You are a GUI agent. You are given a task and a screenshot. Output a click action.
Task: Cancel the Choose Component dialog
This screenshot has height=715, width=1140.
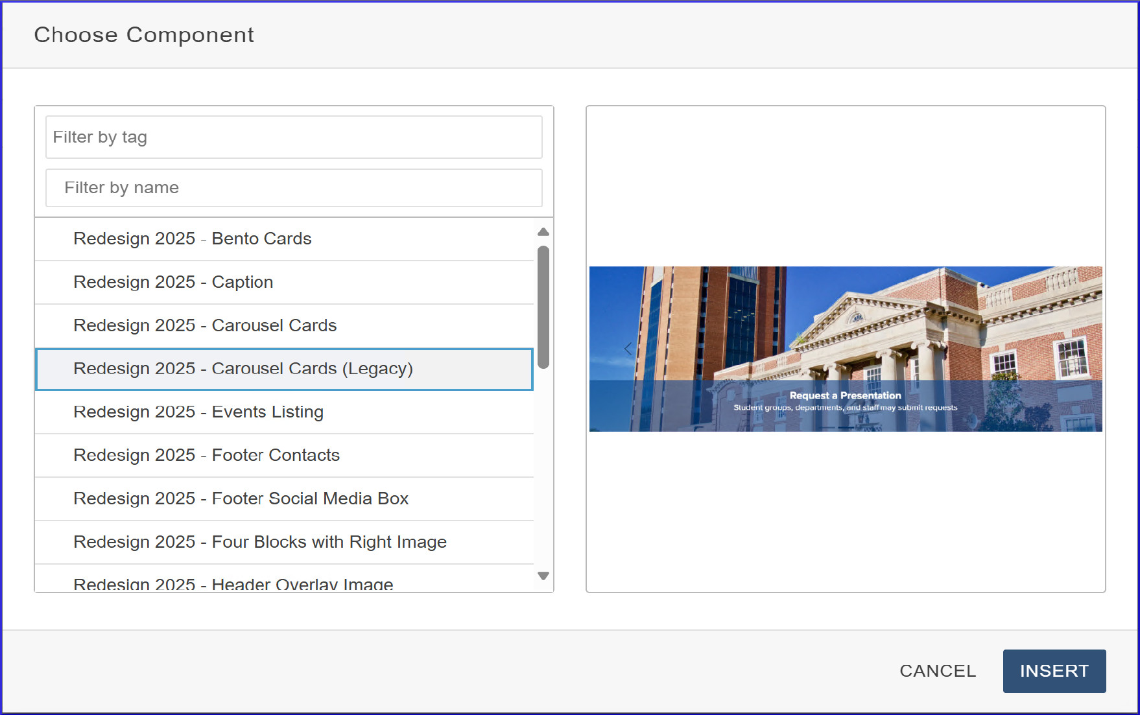point(937,671)
